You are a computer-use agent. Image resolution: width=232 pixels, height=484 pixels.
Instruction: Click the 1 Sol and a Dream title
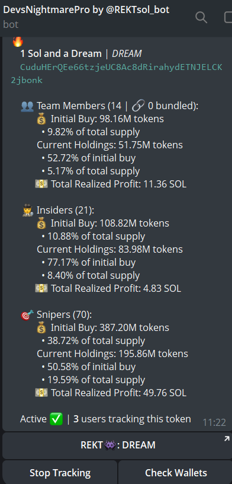point(61,54)
